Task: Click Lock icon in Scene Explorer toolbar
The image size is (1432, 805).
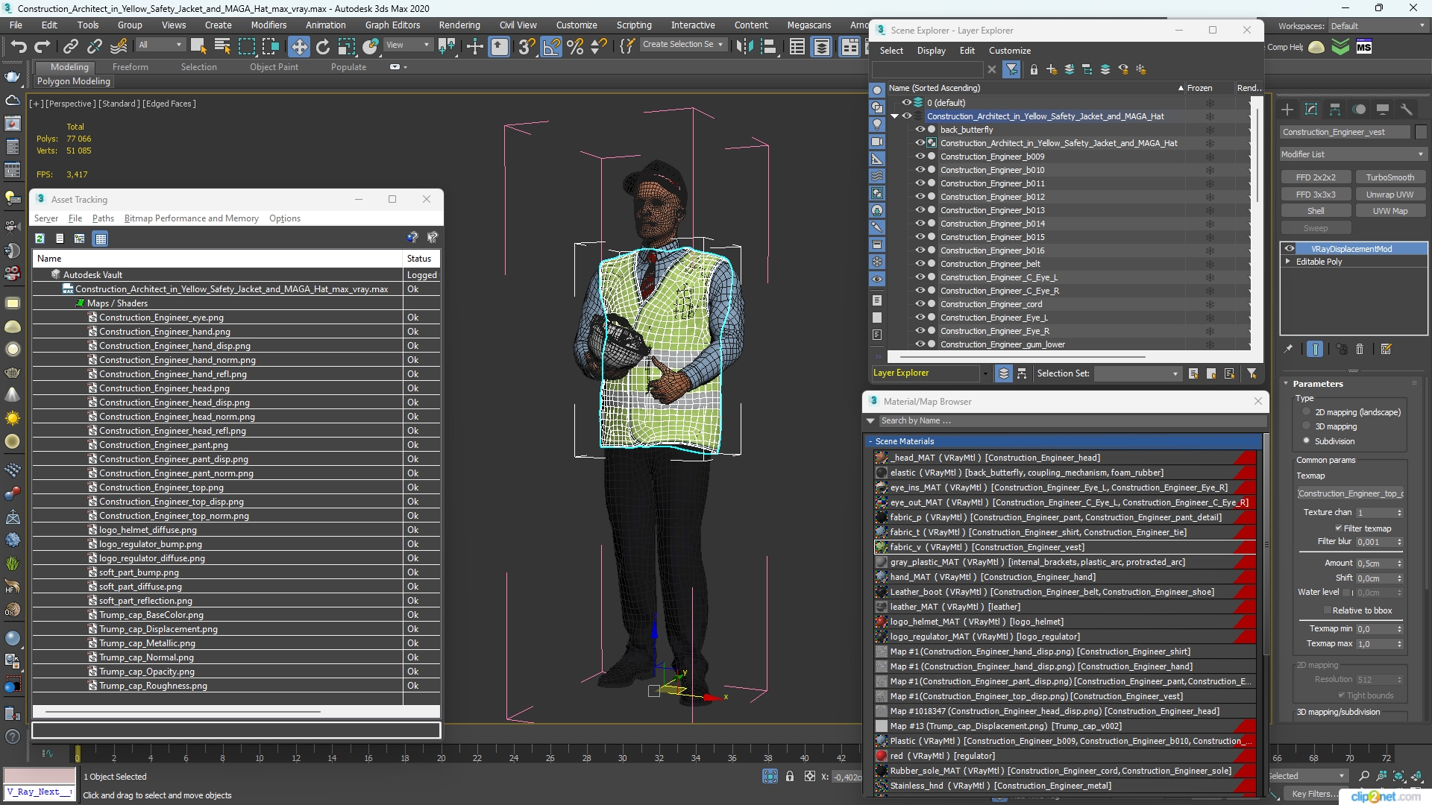Action: point(1034,69)
